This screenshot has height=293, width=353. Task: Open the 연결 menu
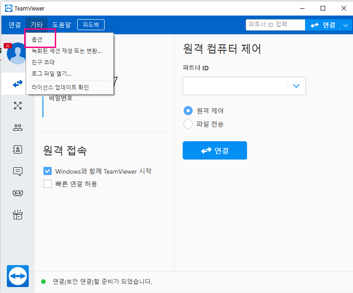point(15,25)
